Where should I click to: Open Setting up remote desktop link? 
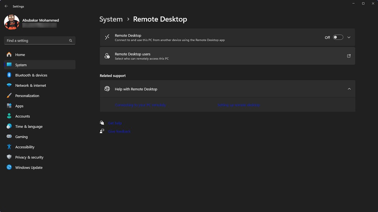pyautogui.click(x=239, y=105)
